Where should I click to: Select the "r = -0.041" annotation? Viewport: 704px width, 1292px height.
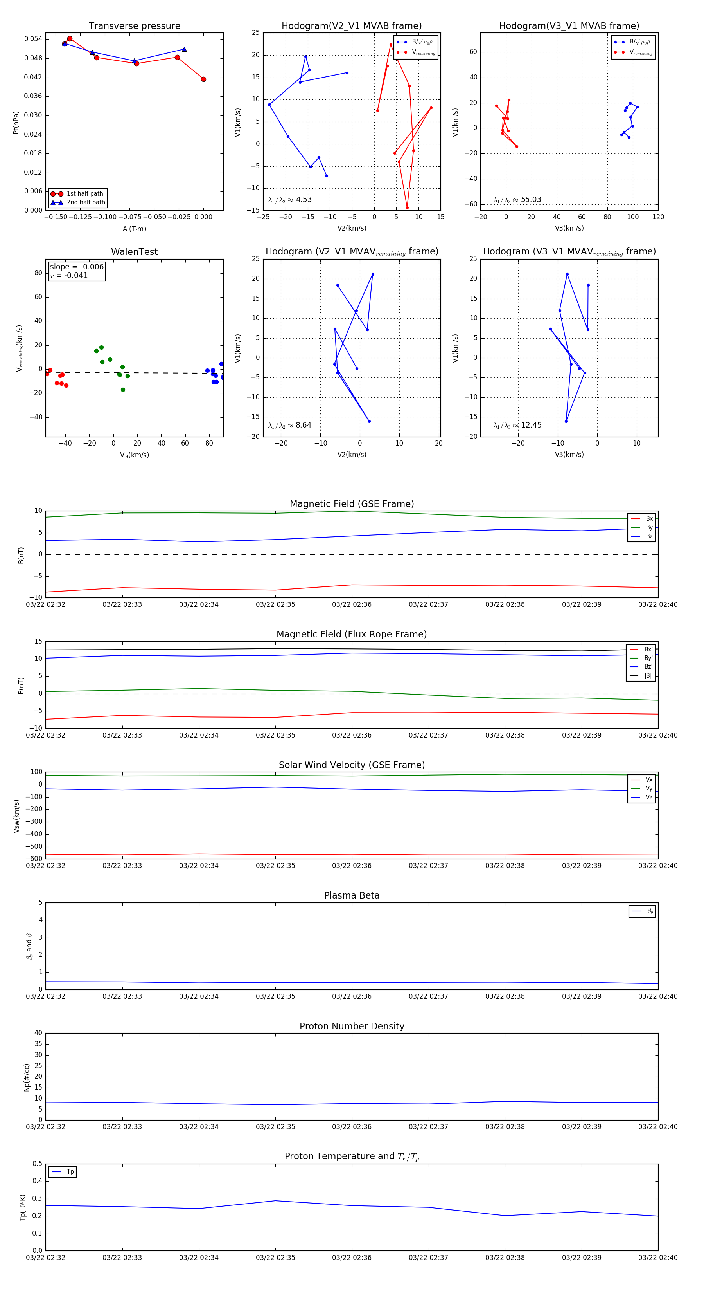click(69, 275)
